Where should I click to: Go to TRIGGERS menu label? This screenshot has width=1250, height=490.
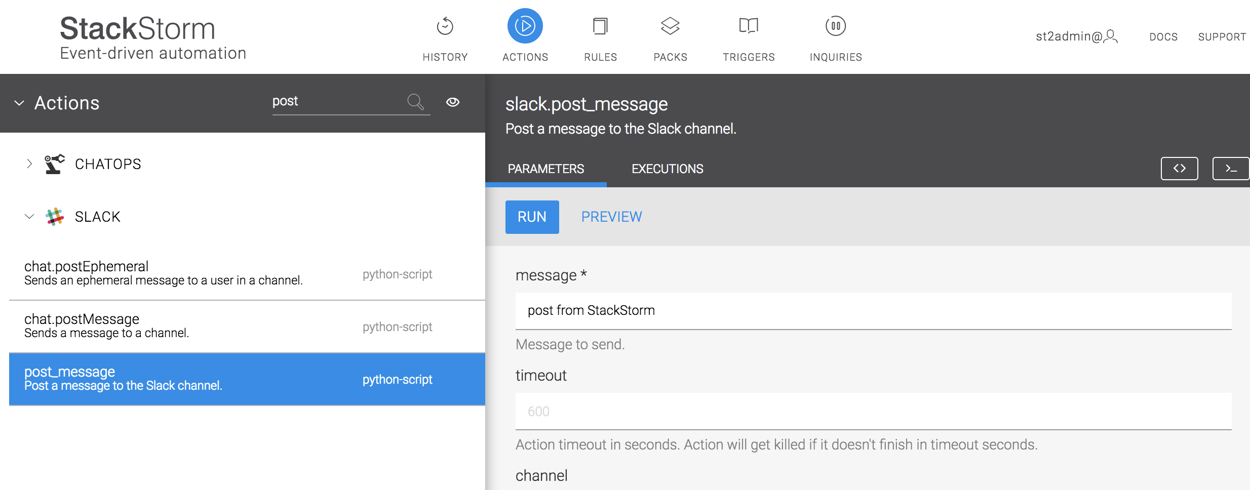[x=749, y=57]
